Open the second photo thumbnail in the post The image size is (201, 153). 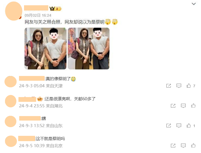(89, 49)
